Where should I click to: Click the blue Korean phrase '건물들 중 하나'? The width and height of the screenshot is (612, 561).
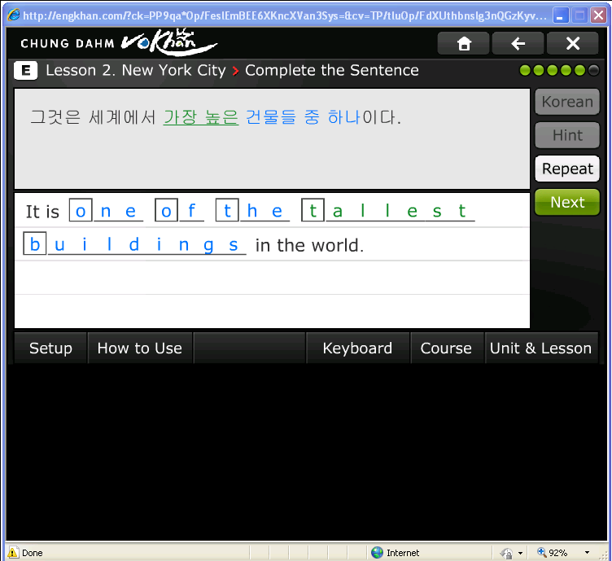coord(303,117)
